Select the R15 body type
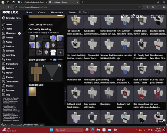Screen dimensions: 167x133 click(55, 60)
